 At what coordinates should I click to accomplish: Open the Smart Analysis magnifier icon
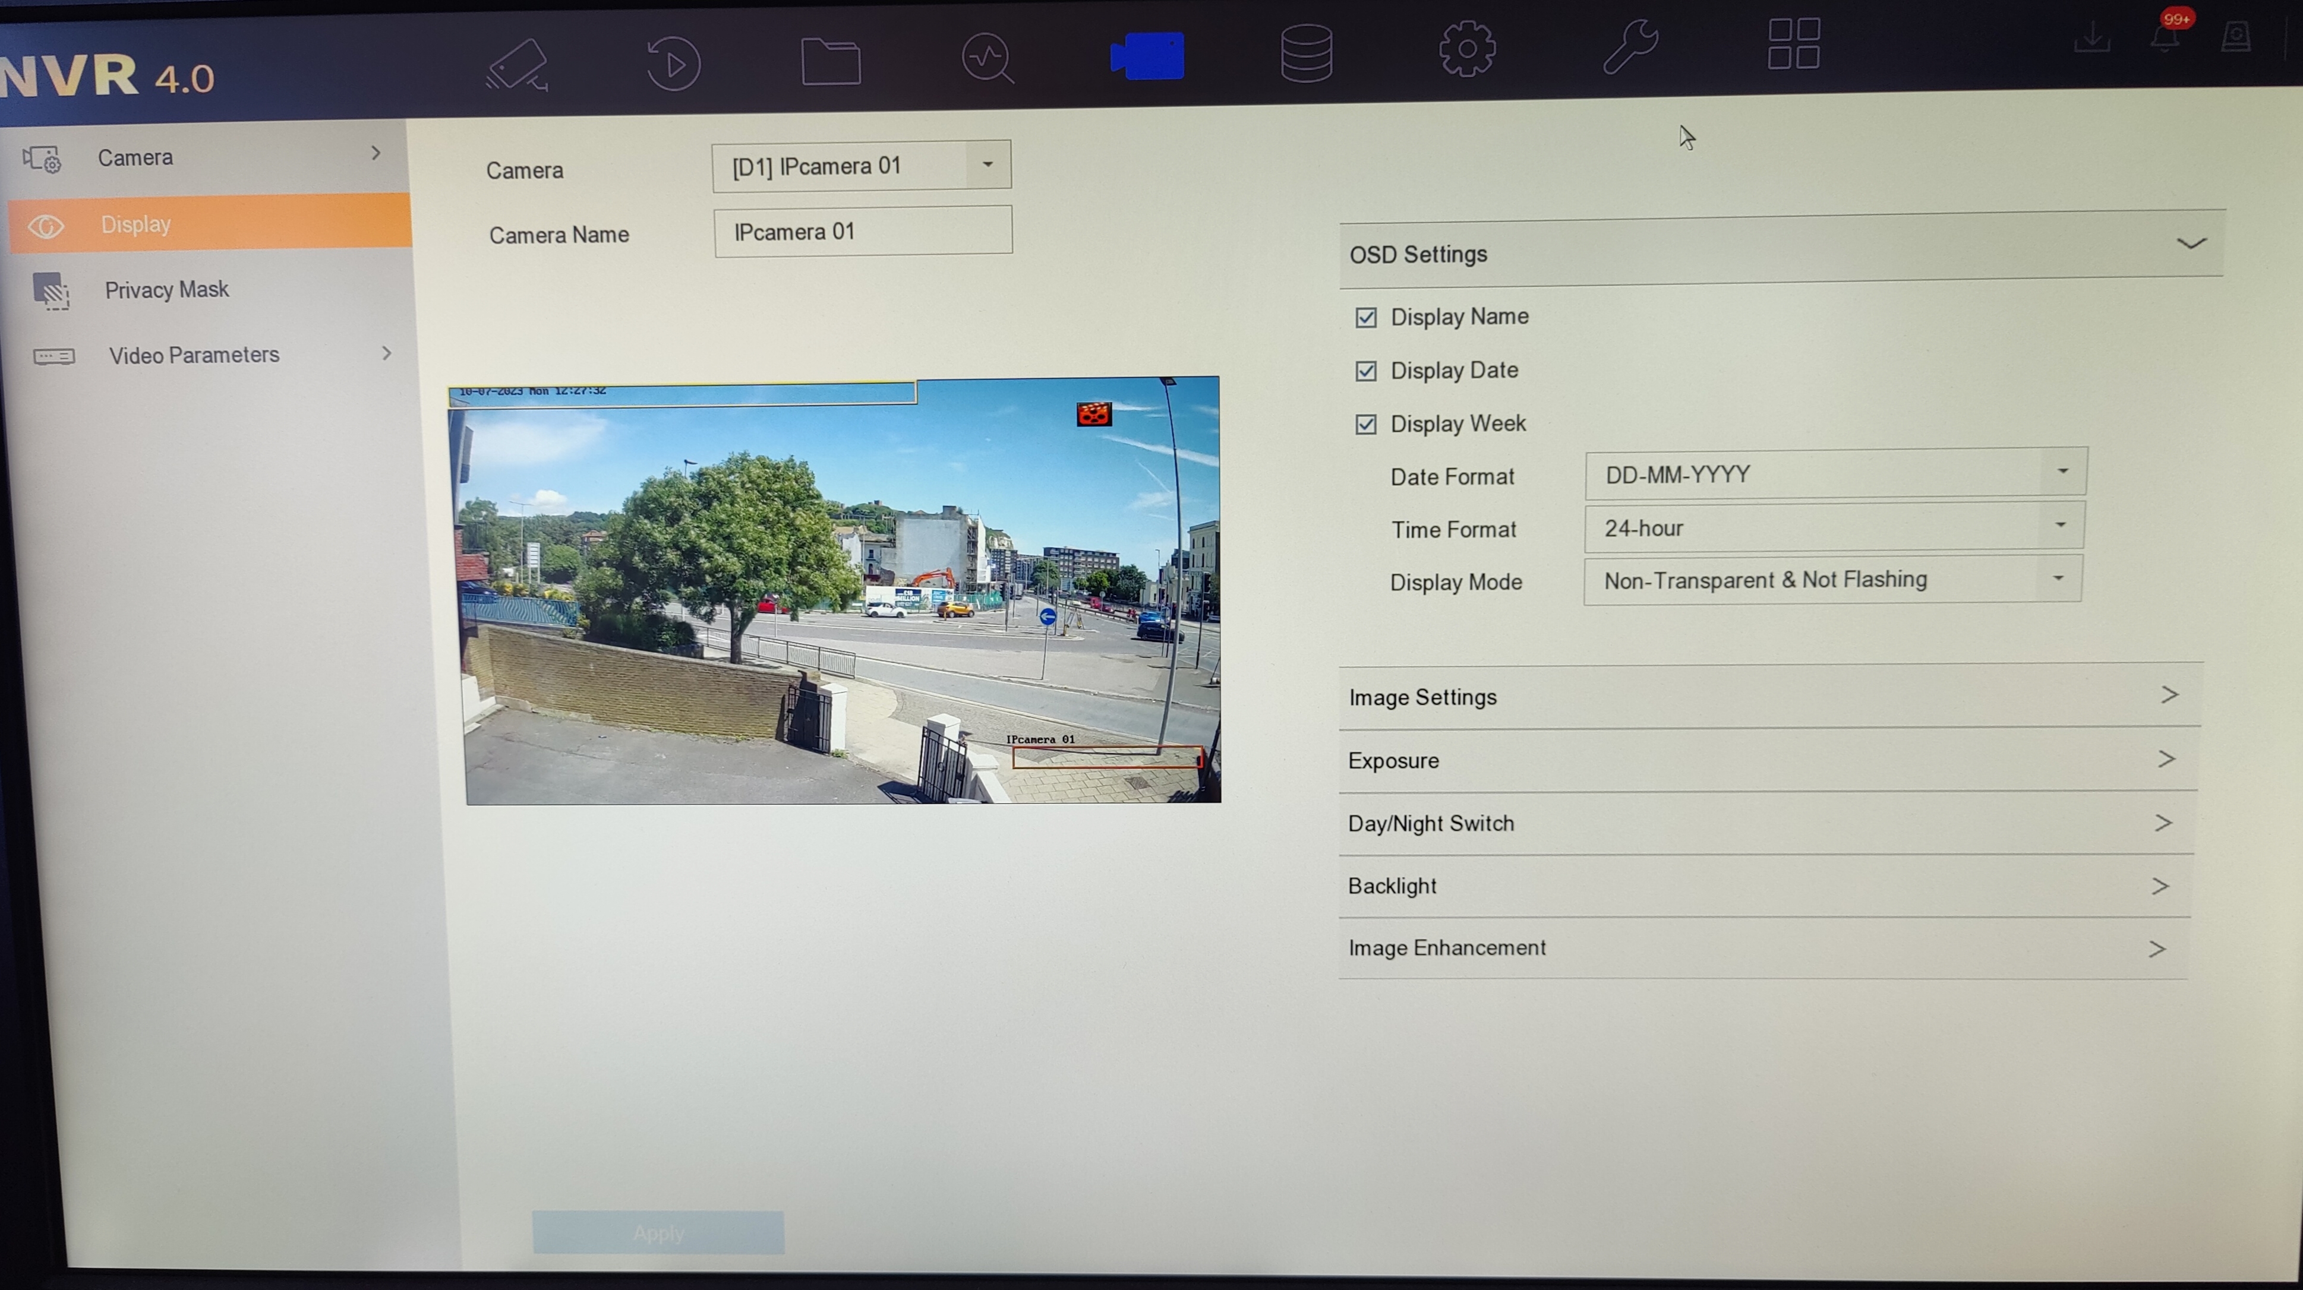pos(987,59)
